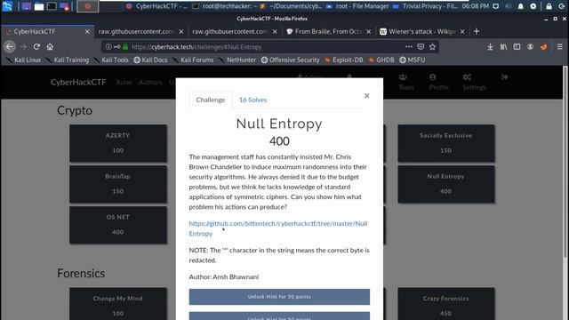569x320 pixels.
Task: Open Profile page in site navbar
Action: click(x=438, y=83)
